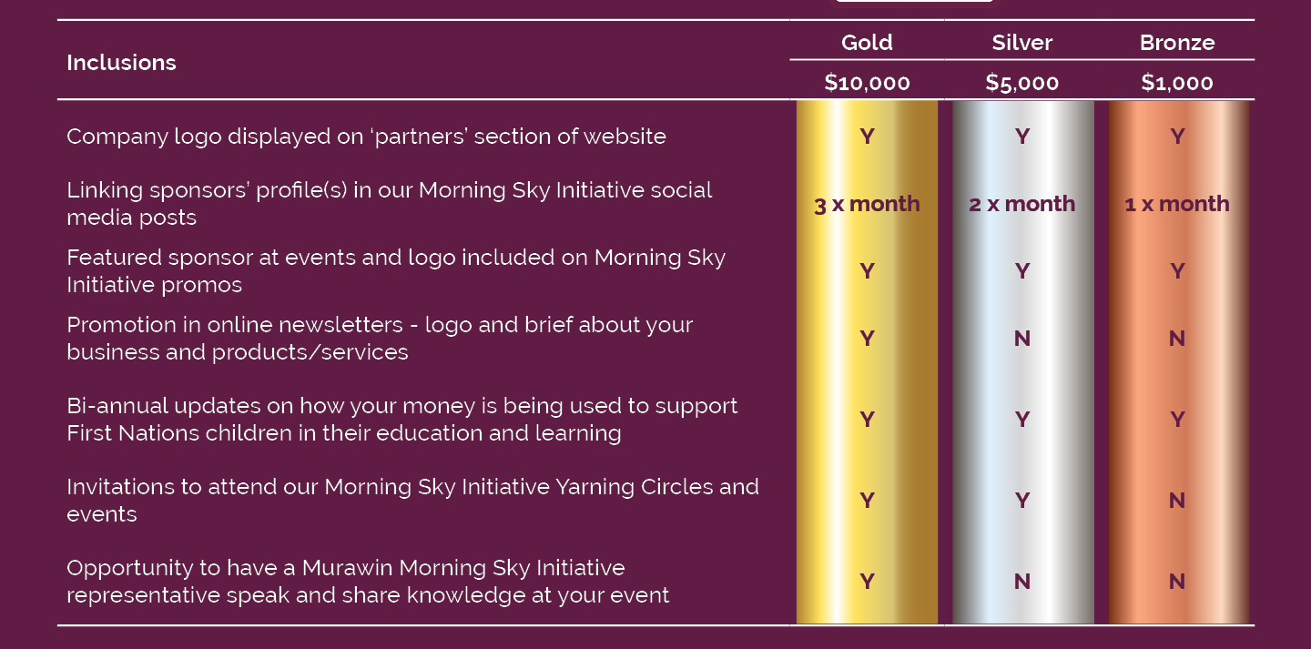The height and width of the screenshot is (649, 1311).
Task: Click the '3 x month' Gold cell
Action: coord(867,204)
